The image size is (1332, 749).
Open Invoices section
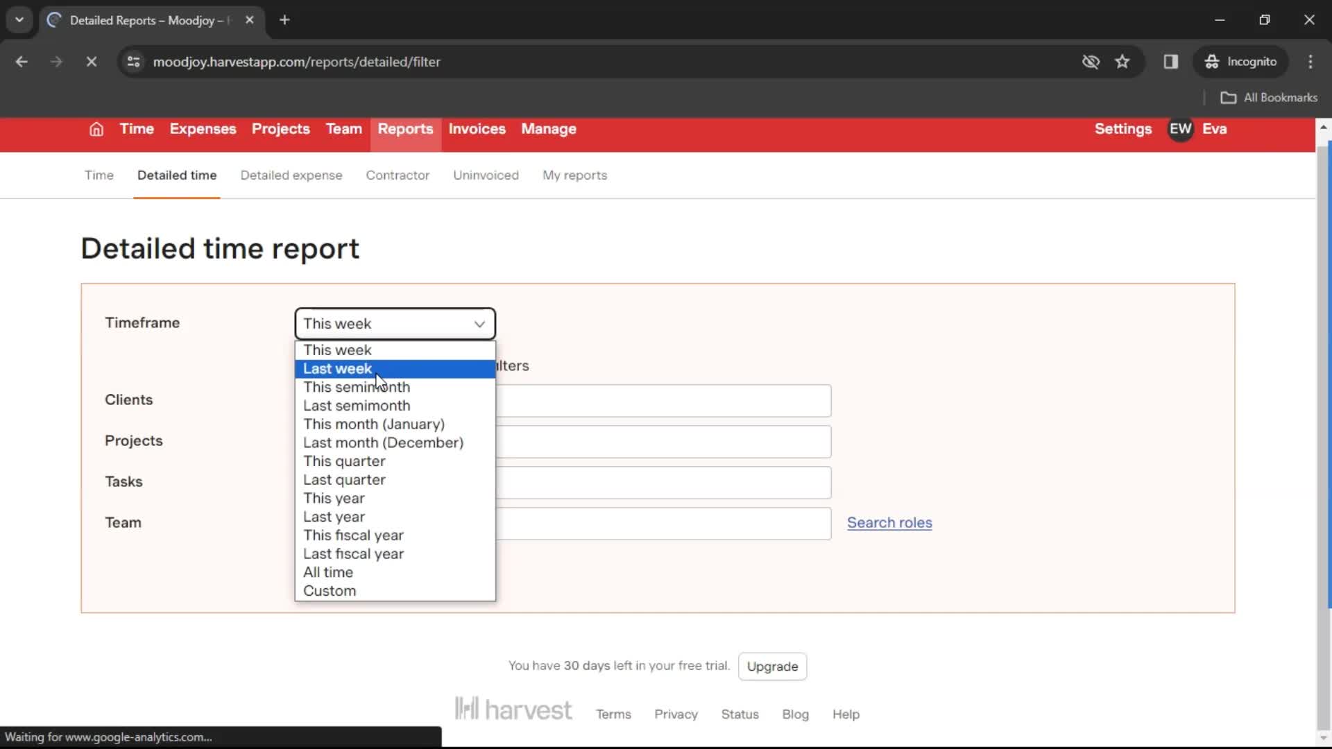[x=477, y=129]
